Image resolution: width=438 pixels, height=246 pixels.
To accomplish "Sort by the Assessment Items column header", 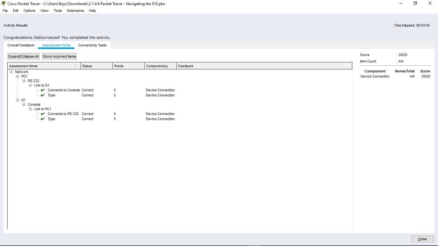I will 44,66.
